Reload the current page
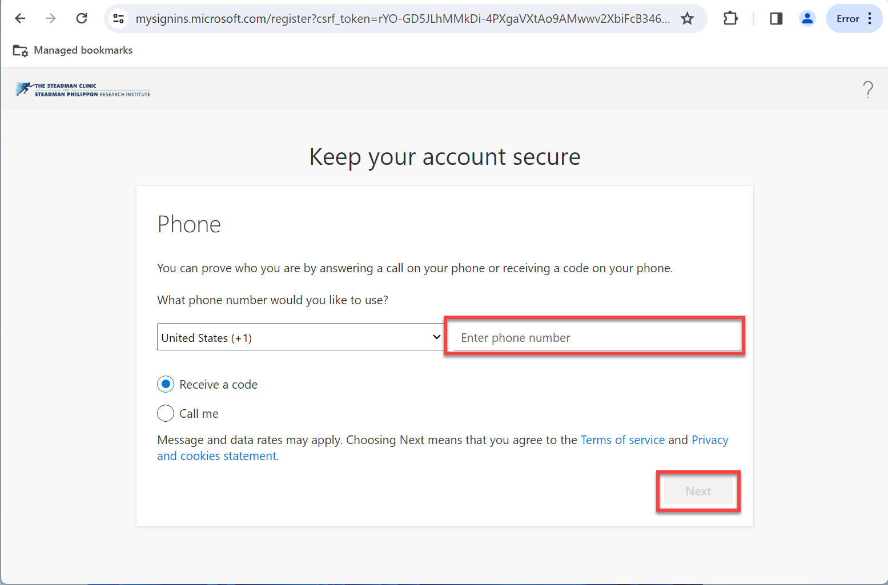Viewport: 888px width, 585px height. pyautogui.click(x=82, y=18)
